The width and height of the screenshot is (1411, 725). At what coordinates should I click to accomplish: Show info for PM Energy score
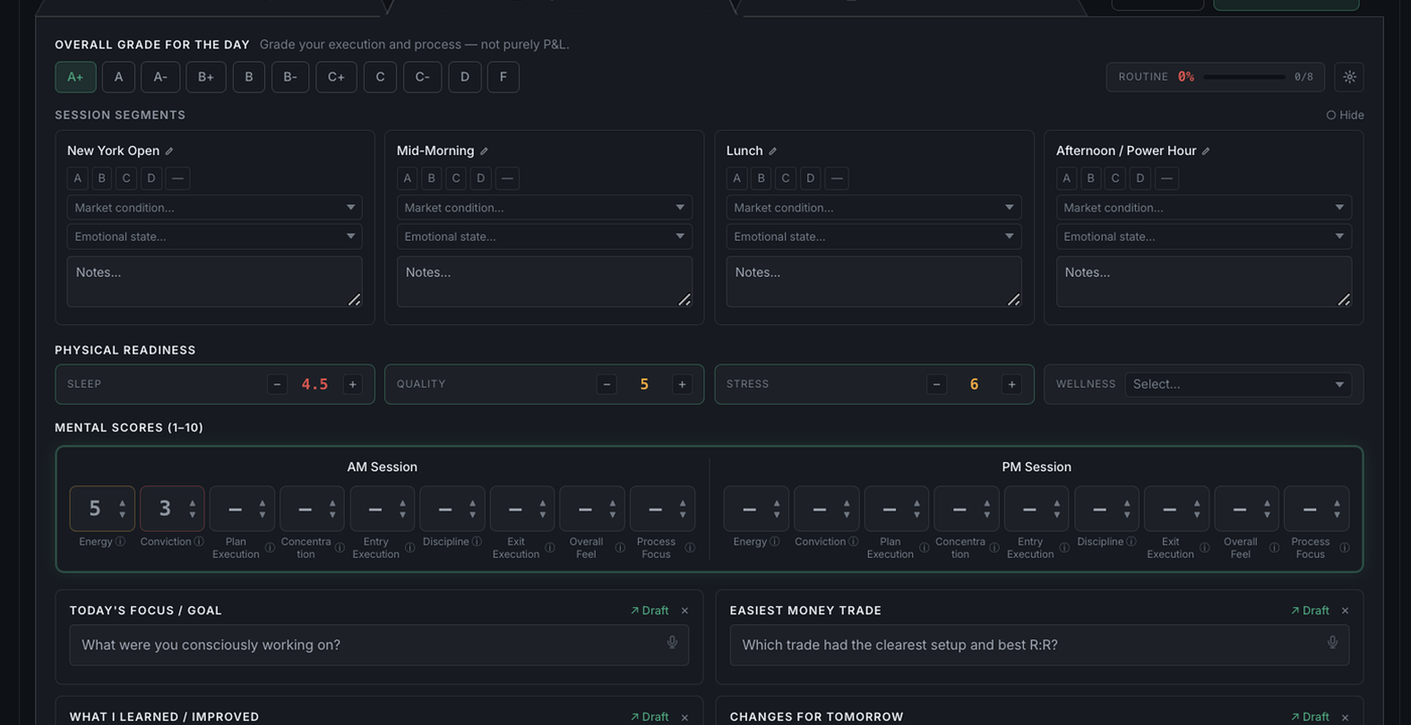pyautogui.click(x=775, y=541)
